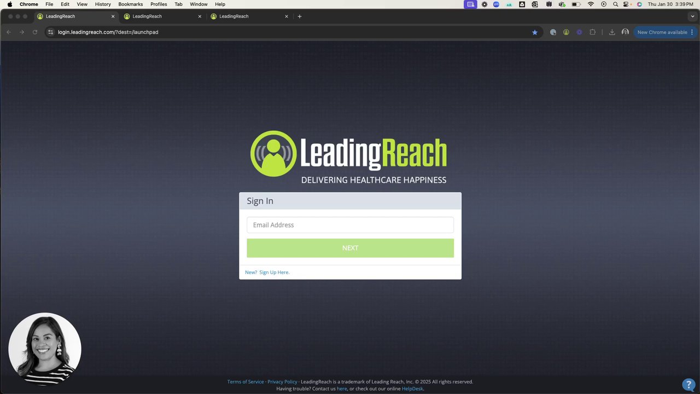The width and height of the screenshot is (700, 394).
Task: Open the File menu
Action: (x=49, y=4)
